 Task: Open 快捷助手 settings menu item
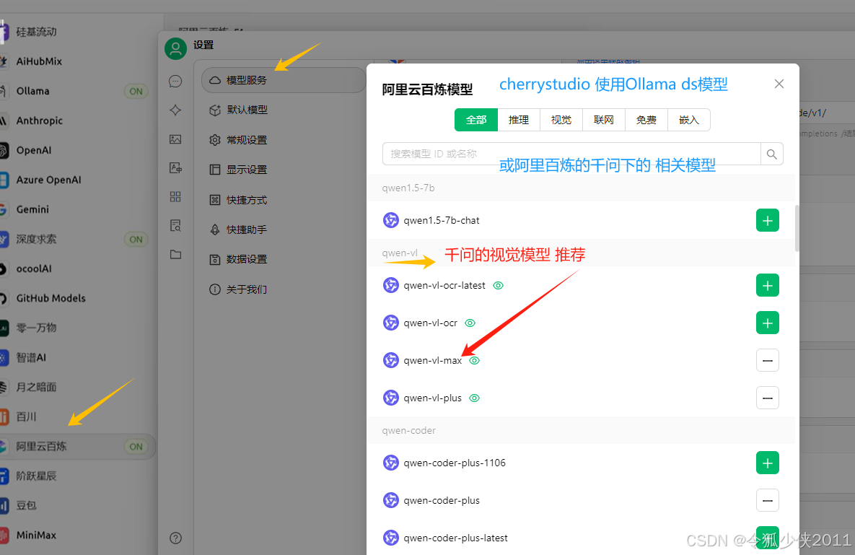click(284, 230)
